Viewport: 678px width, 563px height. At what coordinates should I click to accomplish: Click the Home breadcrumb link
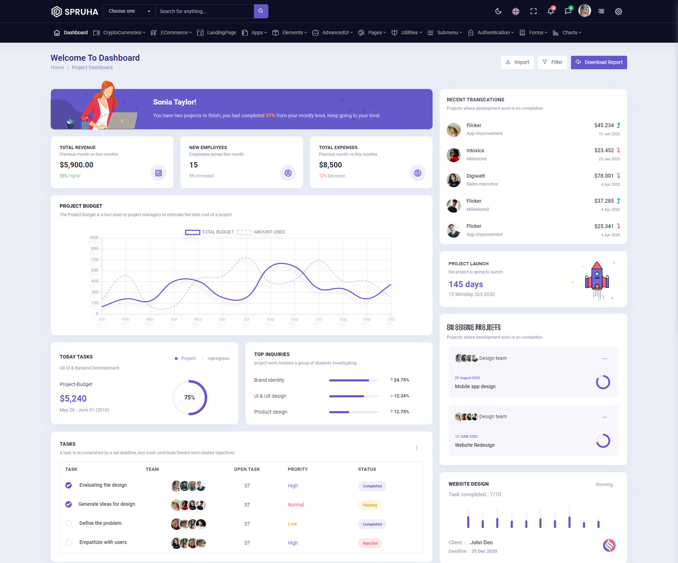click(57, 67)
